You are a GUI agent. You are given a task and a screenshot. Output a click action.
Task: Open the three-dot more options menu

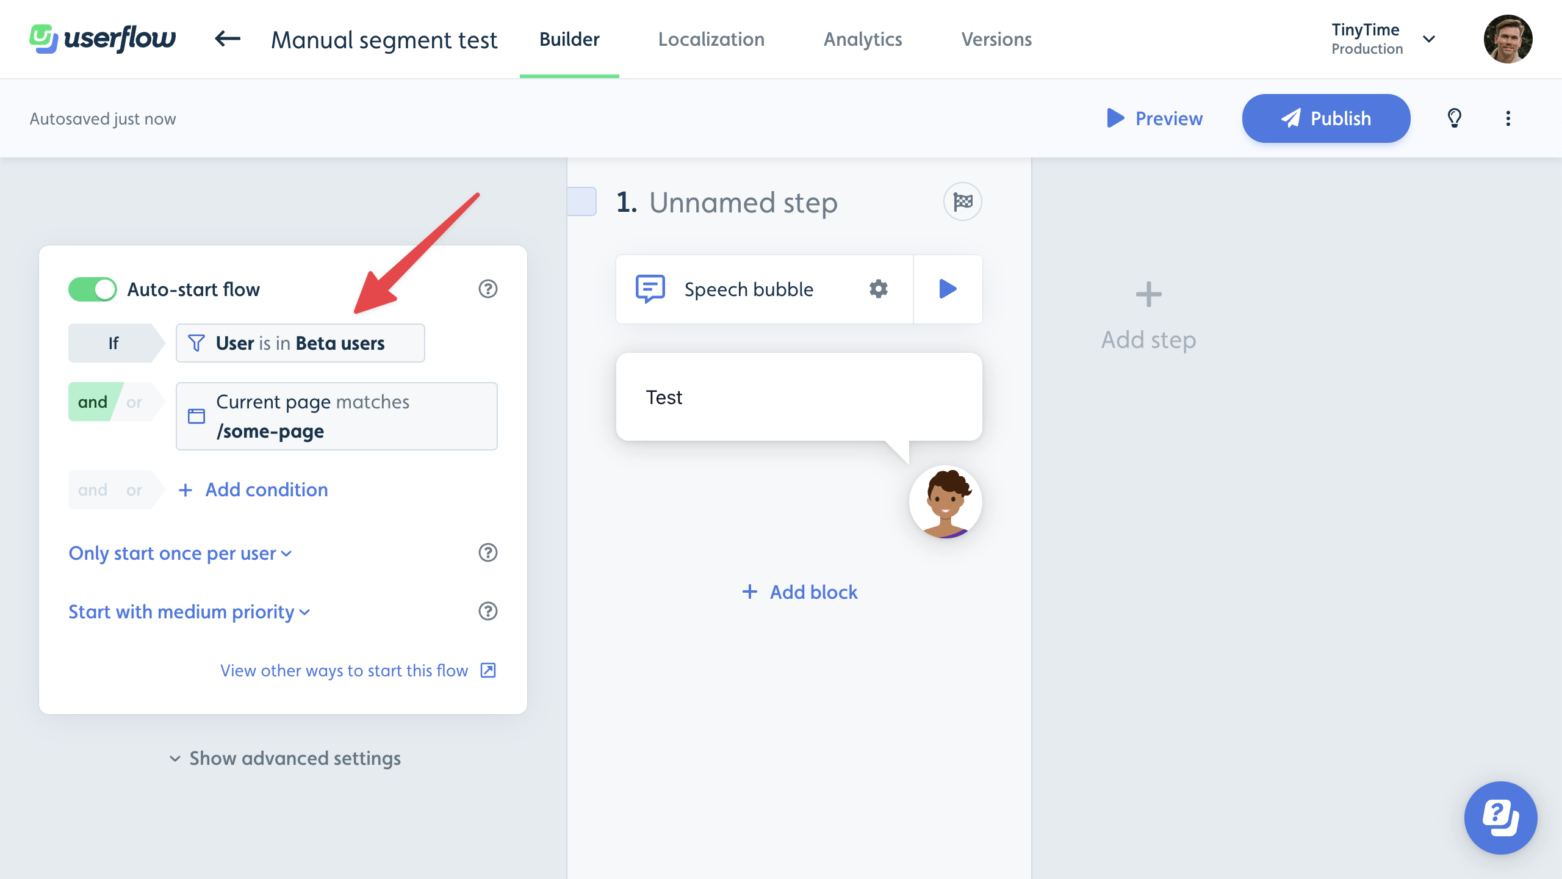(x=1508, y=118)
